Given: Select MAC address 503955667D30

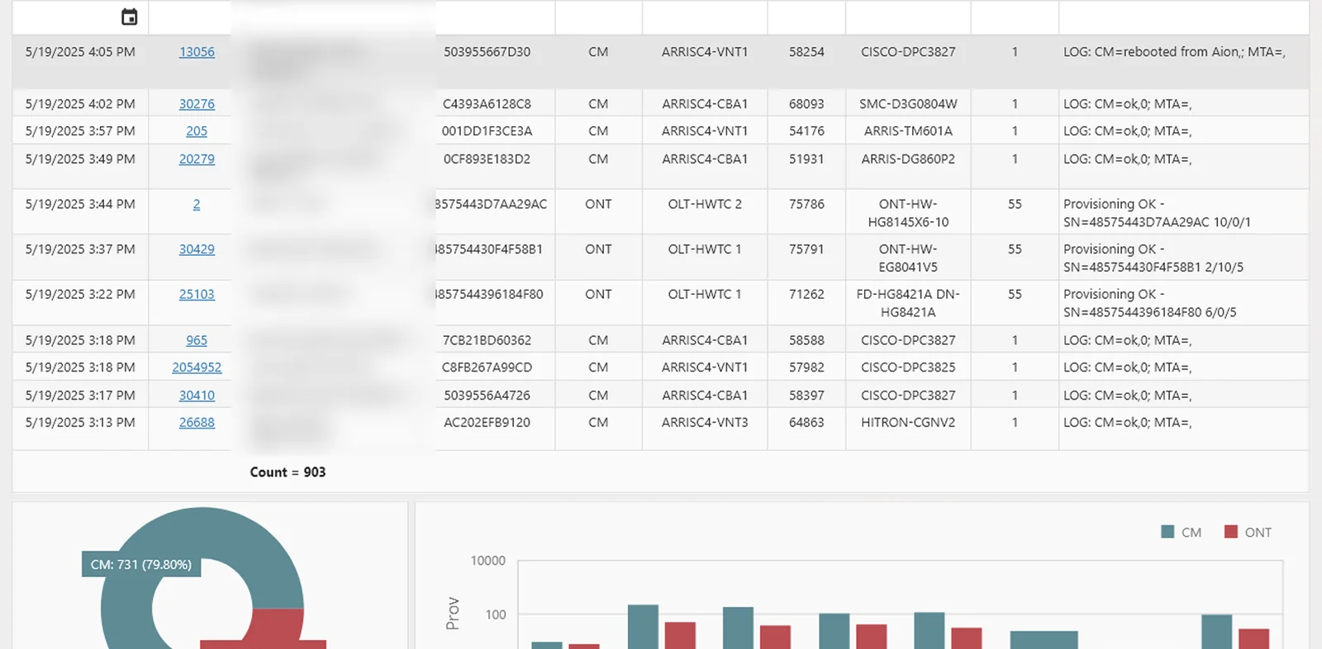Looking at the screenshot, I should 487,52.
